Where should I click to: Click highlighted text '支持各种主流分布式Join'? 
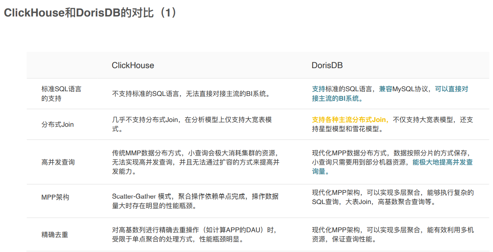pos(350,120)
